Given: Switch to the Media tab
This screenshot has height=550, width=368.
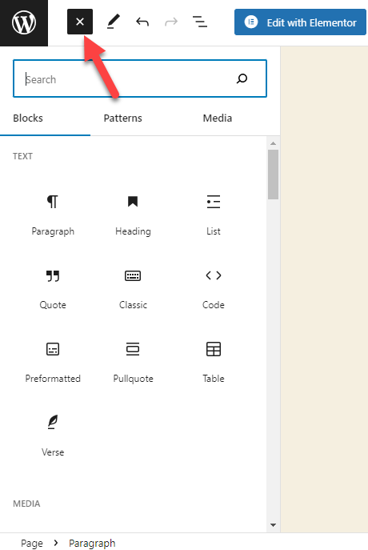Looking at the screenshot, I should 218,118.
